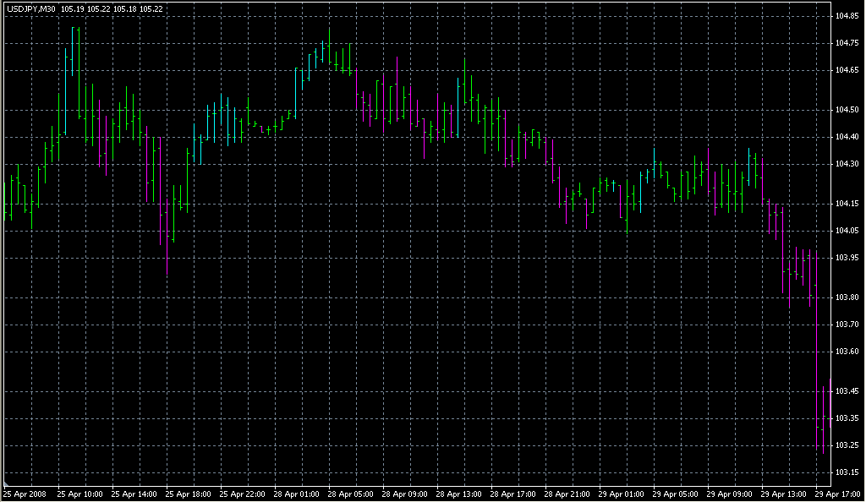Select the 104.30 level on price axis
866x502 pixels.
click(x=847, y=164)
